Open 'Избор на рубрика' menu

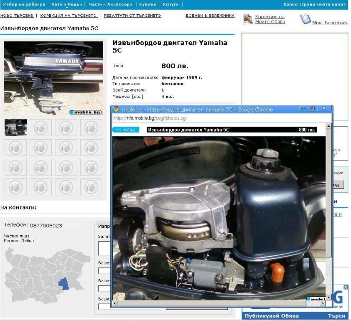tap(24, 4)
